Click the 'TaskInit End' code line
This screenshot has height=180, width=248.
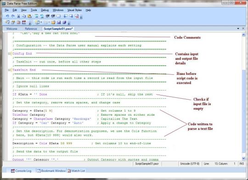point(24,70)
